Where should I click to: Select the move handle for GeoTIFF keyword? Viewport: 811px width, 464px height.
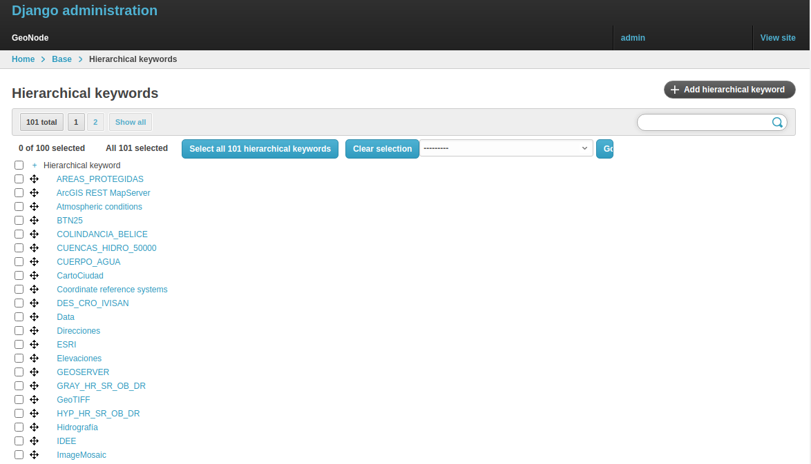tap(34, 399)
